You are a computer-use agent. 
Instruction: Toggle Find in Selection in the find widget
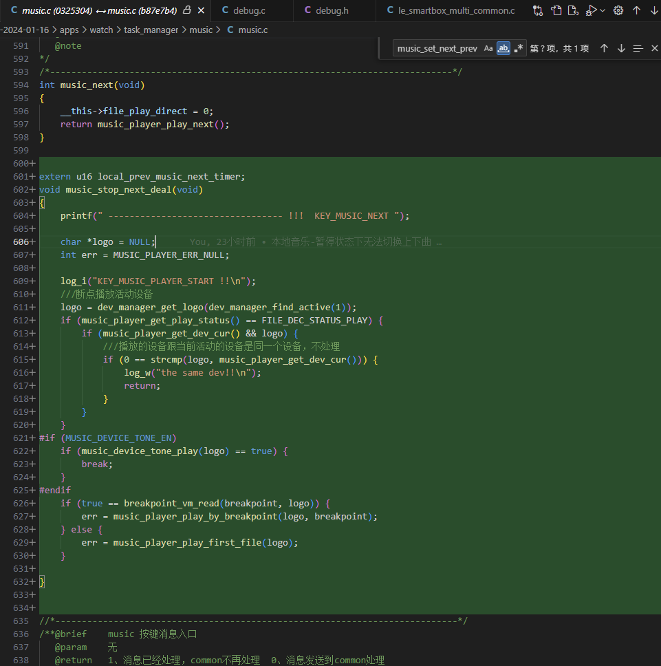tap(638, 48)
